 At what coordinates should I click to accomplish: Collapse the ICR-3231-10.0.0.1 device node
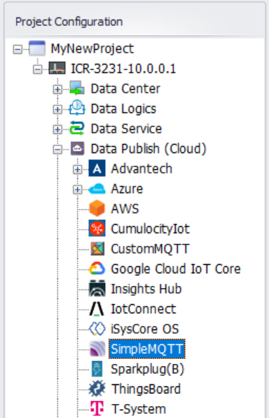38,70
